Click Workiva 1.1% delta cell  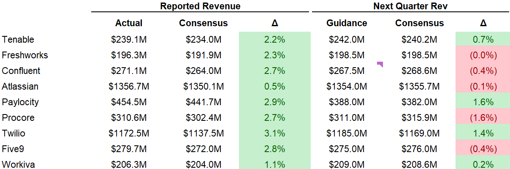click(x=274, y=163)
